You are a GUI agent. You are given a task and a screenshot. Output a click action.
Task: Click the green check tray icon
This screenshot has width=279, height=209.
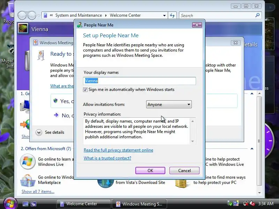(x=230, y=203)
